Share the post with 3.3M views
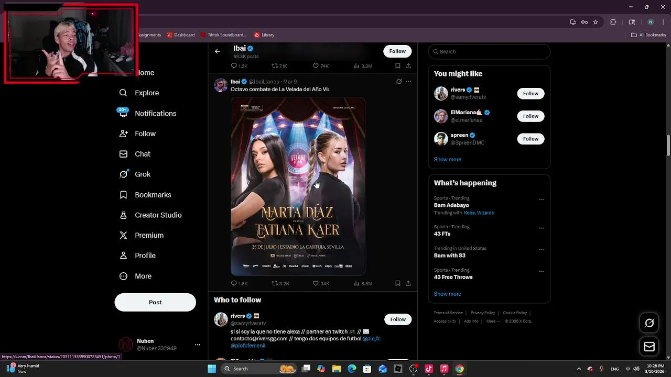This screenshot has height=377, width=671. tap(408, 66)
